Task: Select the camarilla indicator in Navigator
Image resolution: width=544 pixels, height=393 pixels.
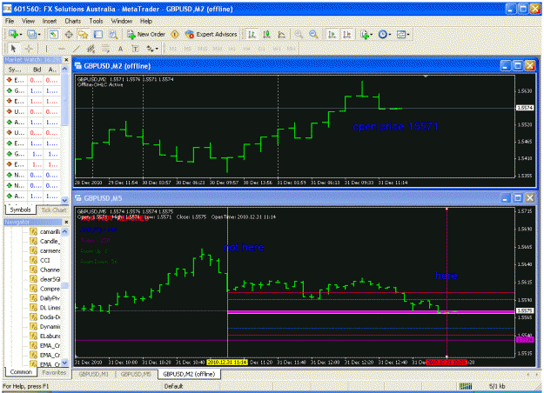Action: coord(45,232)
